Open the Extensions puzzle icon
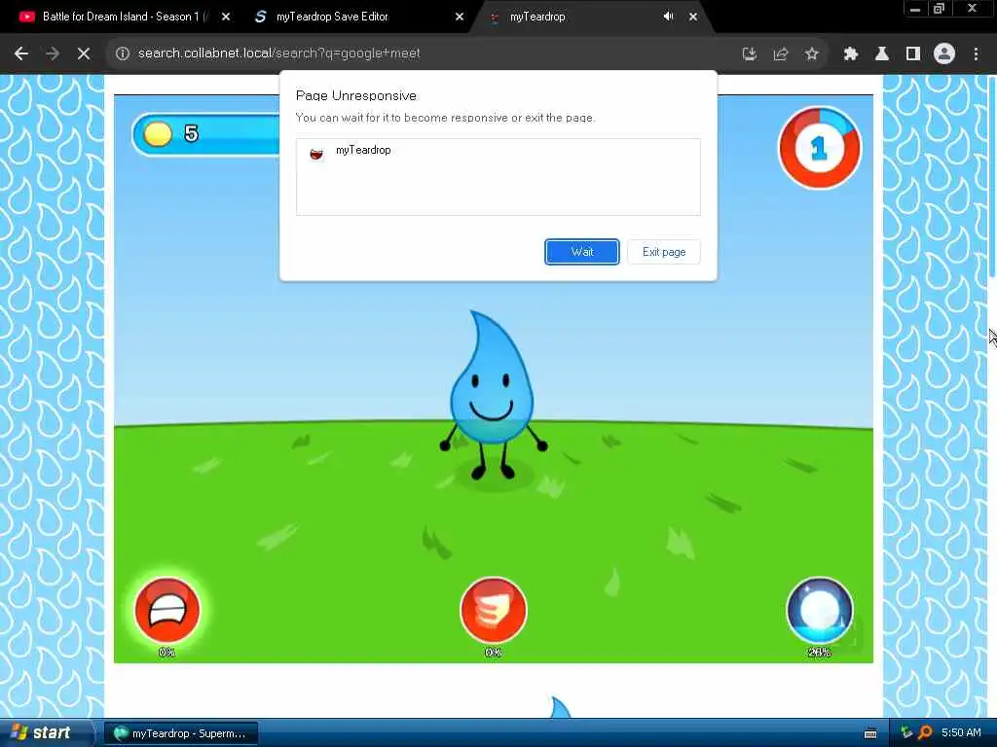The height and width of the screenshot is (747, 997). pyautogui.click(x=851, y=54)
